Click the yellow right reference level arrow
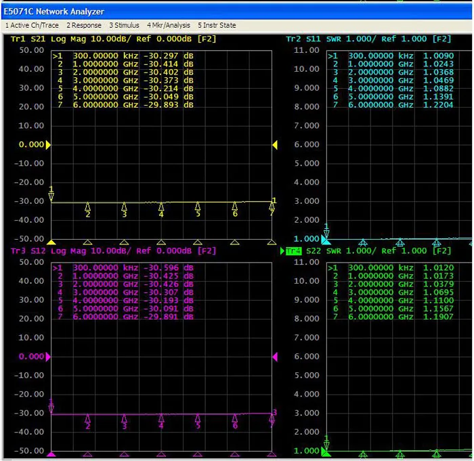The width and height of the screenshot is (474, 461). click(275, 145)
